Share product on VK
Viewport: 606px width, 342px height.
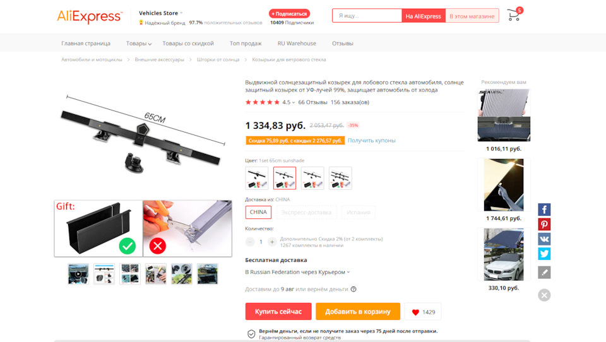click(544, 239)
